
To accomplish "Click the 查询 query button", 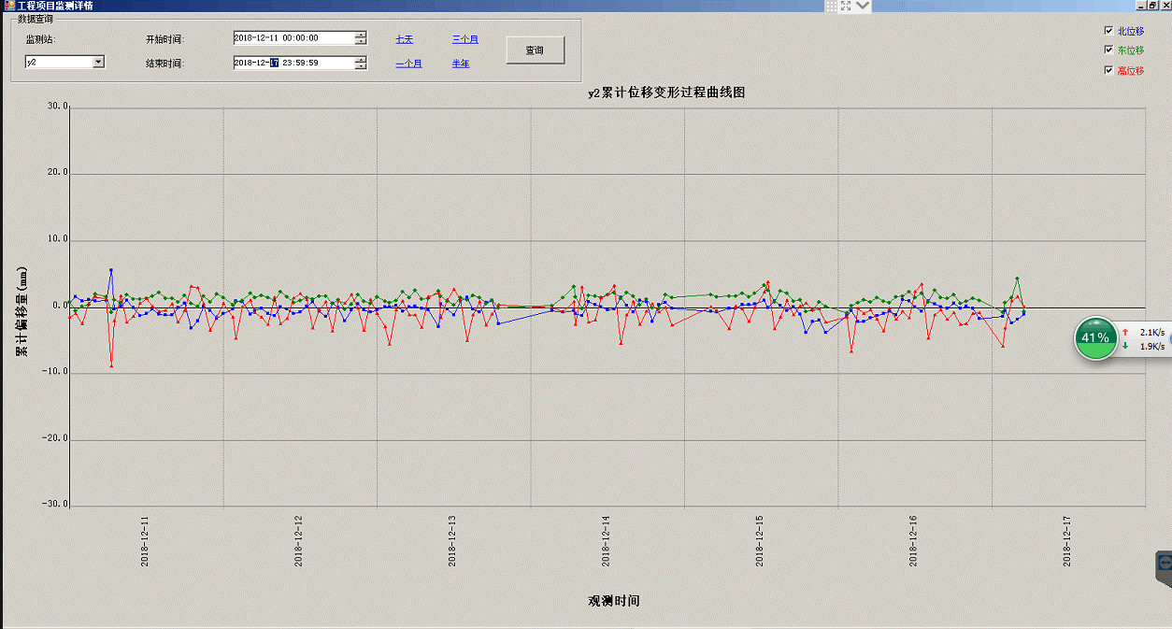I will (x=535, y=50).
